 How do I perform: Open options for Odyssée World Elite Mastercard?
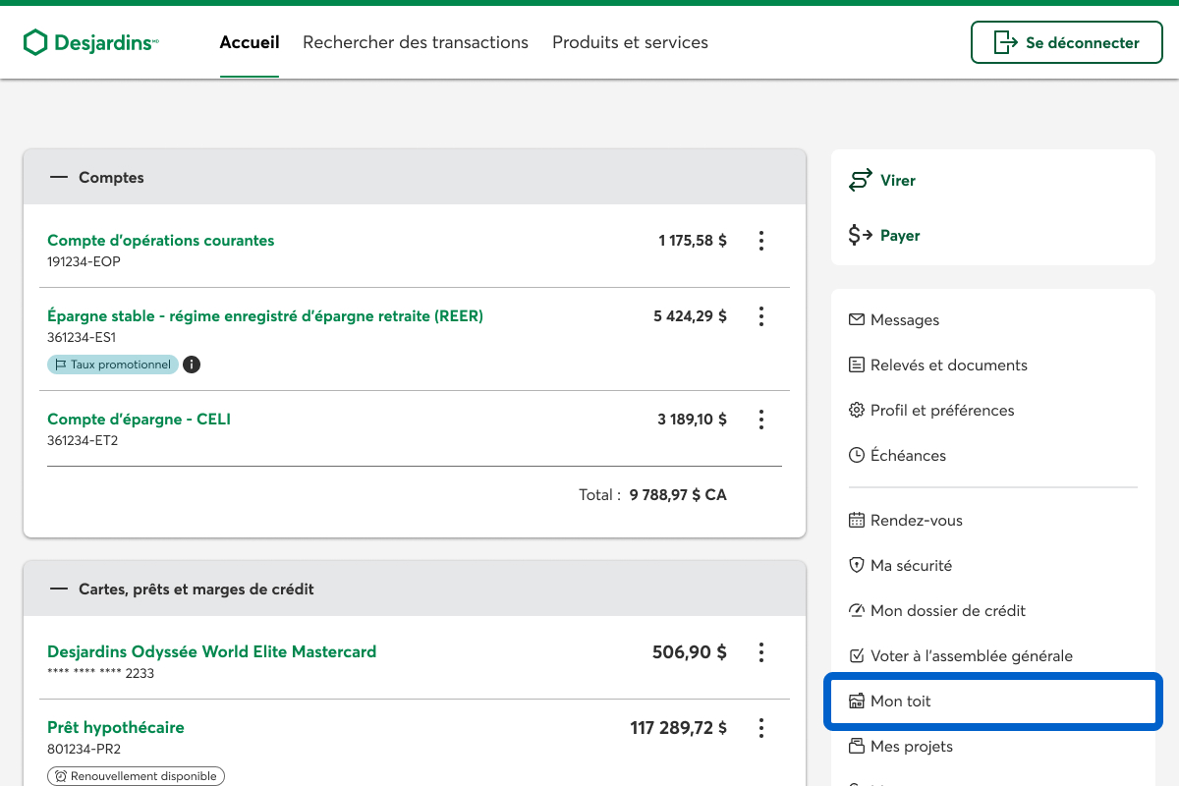click(x=760, y=652)
